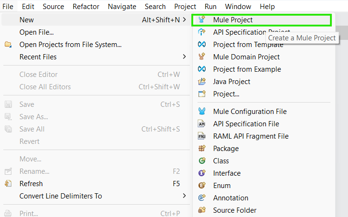This screenshot has width=348, height=217.
Task: Expand the Recent Files submenu arrow
Action: coord(184,57)
